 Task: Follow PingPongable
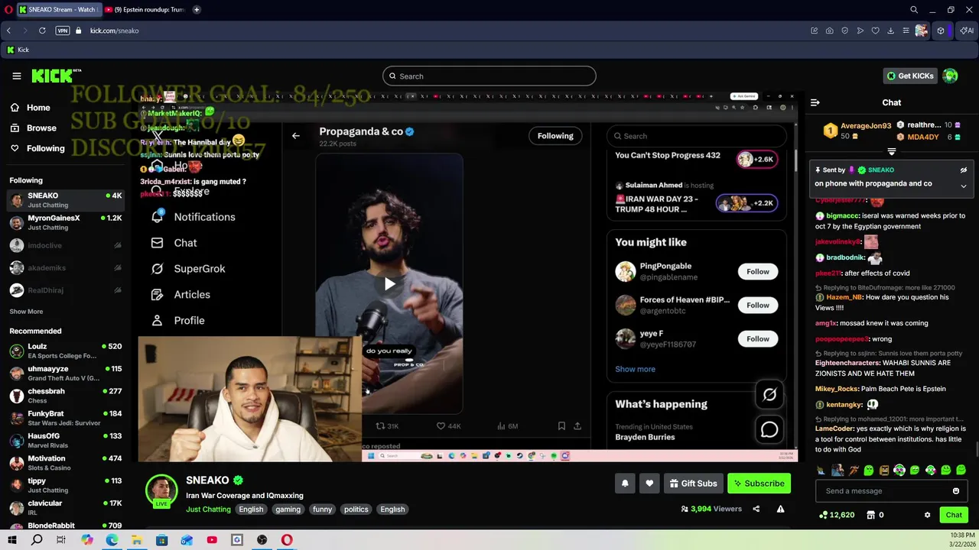758,272
